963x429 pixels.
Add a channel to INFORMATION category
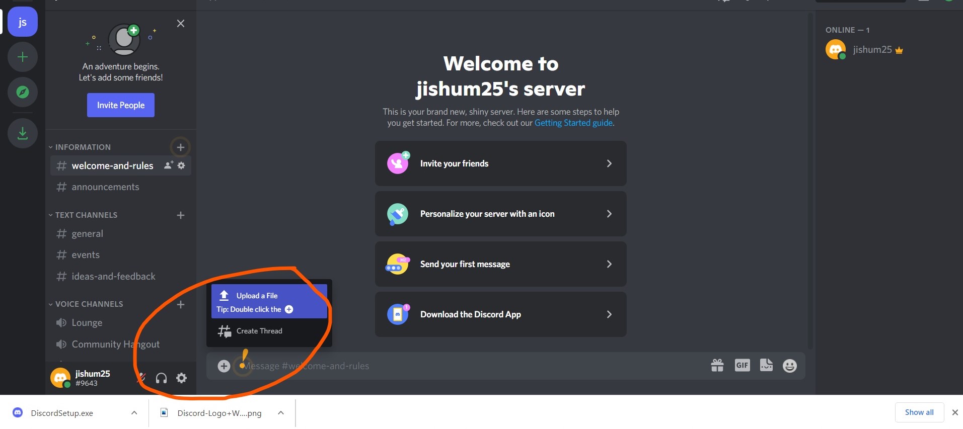181,147
